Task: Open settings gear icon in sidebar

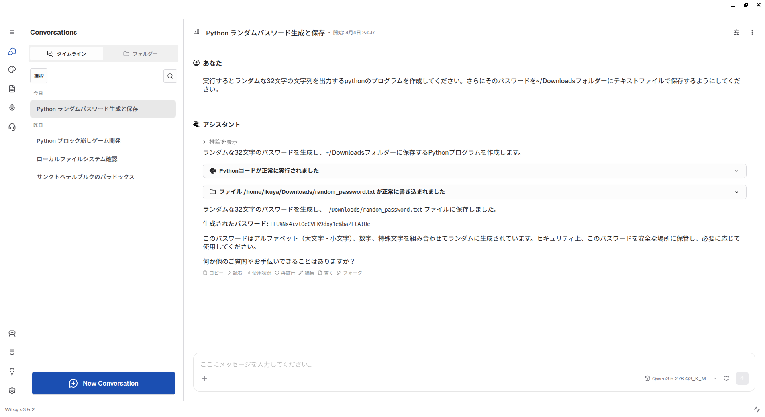Action: (x=12, y=391)
